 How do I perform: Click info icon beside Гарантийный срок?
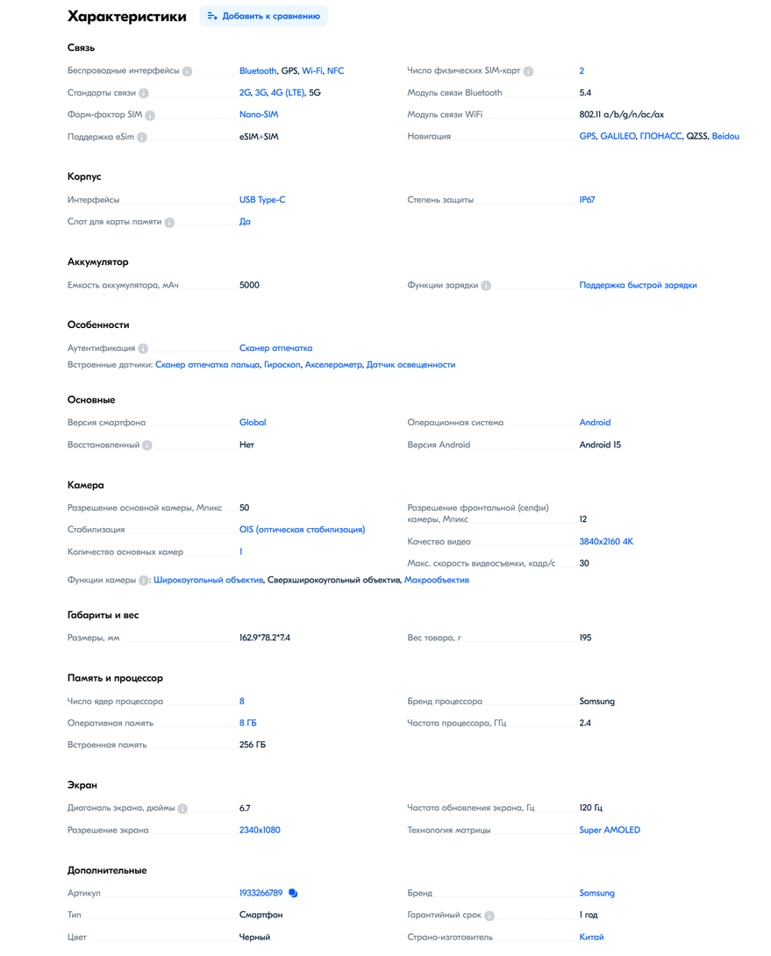point(489,915)
